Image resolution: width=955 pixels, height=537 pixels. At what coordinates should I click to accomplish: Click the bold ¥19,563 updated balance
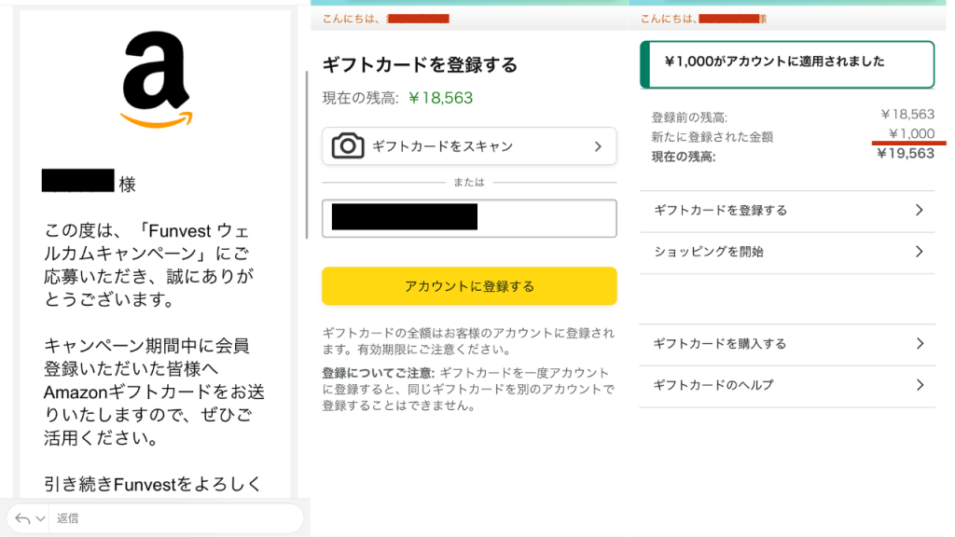(x=906, y=154)
